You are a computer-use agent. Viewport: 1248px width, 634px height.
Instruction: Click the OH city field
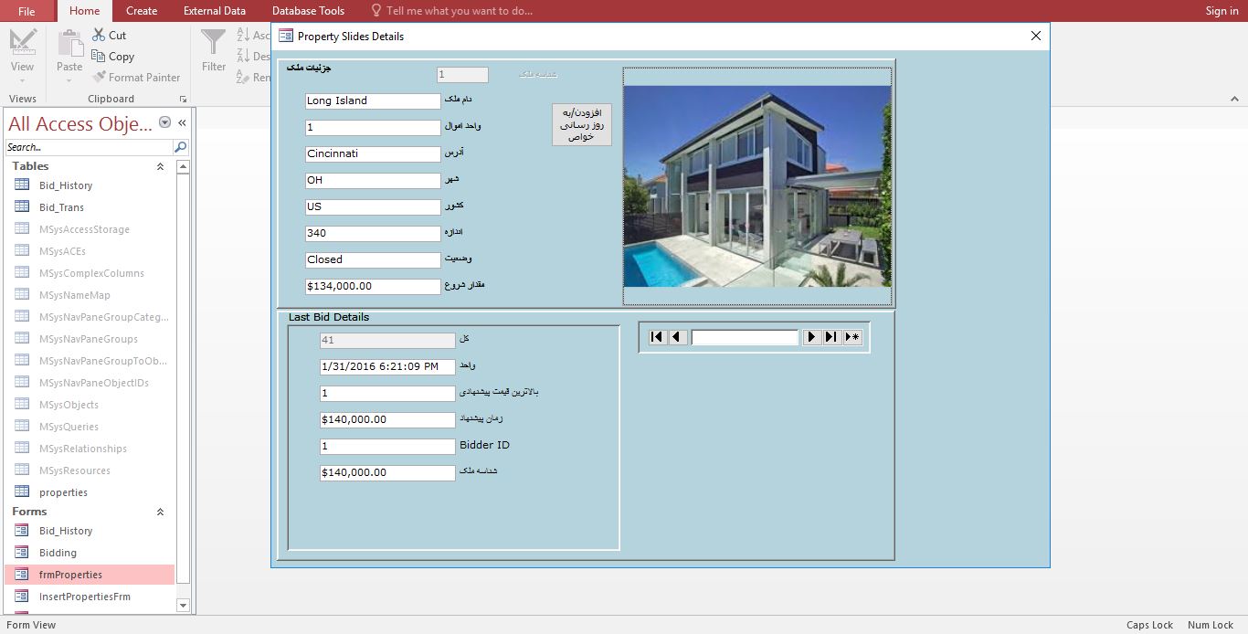(373, 181)
